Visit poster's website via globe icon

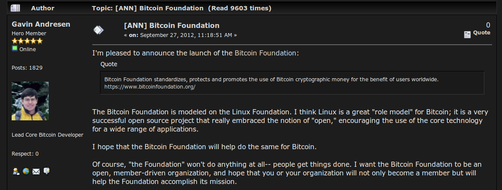click(x=26, y=172)
